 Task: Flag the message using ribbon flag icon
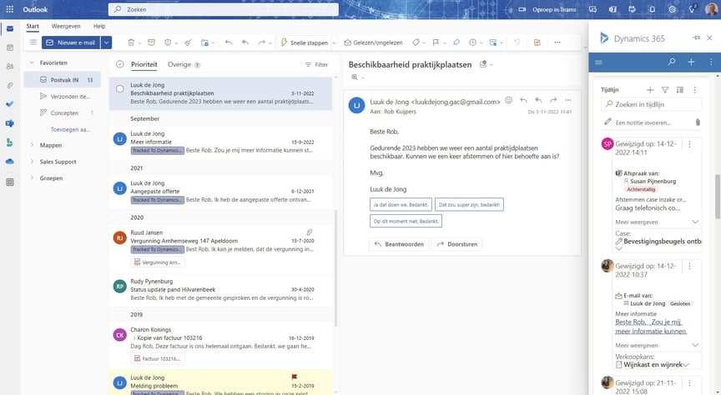tap(436, 42)
